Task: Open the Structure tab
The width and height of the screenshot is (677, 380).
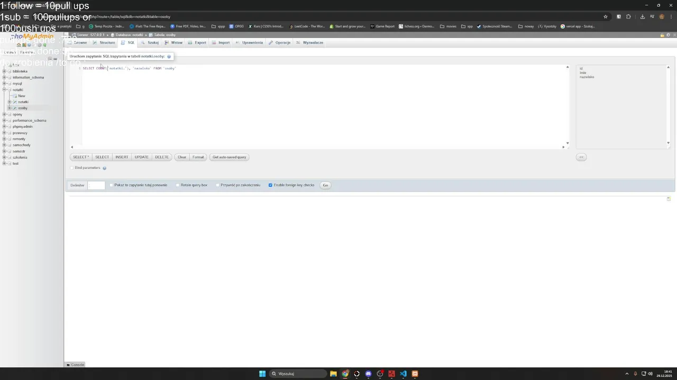Action: 104,42
